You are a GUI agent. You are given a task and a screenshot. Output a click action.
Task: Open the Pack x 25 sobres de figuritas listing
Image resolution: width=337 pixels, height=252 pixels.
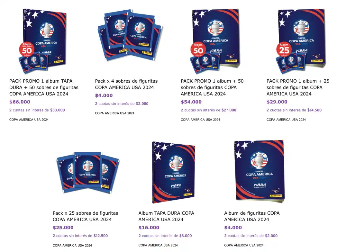(86, 216)
